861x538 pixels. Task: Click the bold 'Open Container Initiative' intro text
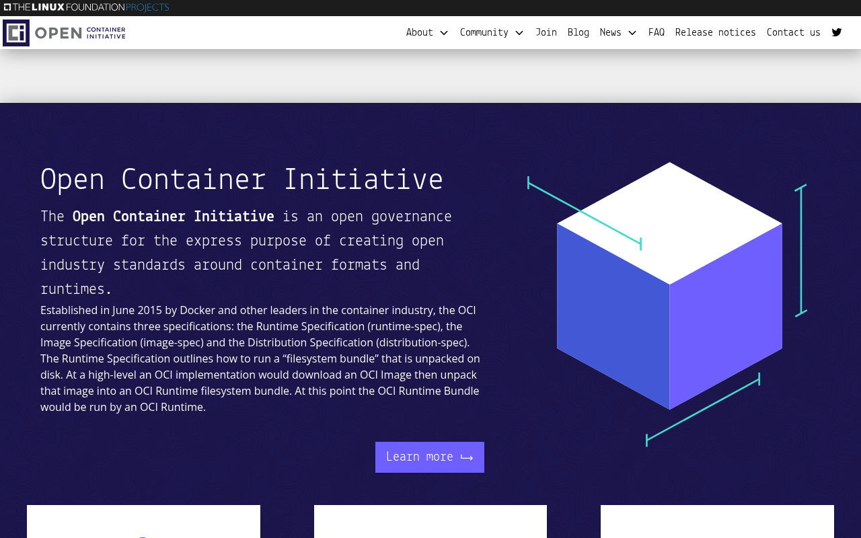tap(174, 217)
